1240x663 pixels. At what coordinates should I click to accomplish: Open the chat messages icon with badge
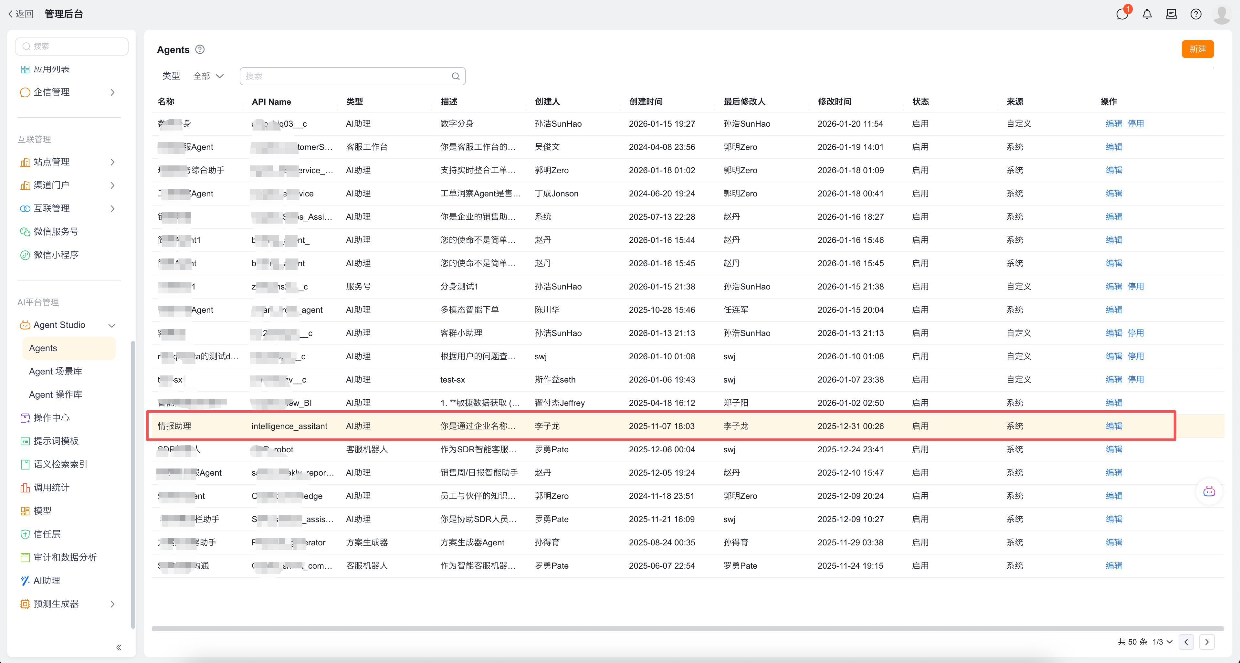coord(1122,14)
